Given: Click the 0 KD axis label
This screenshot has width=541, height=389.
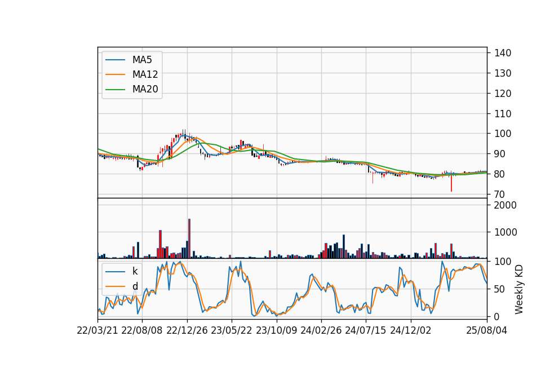Looking at the screenshot, I should [x=497, y=316].
